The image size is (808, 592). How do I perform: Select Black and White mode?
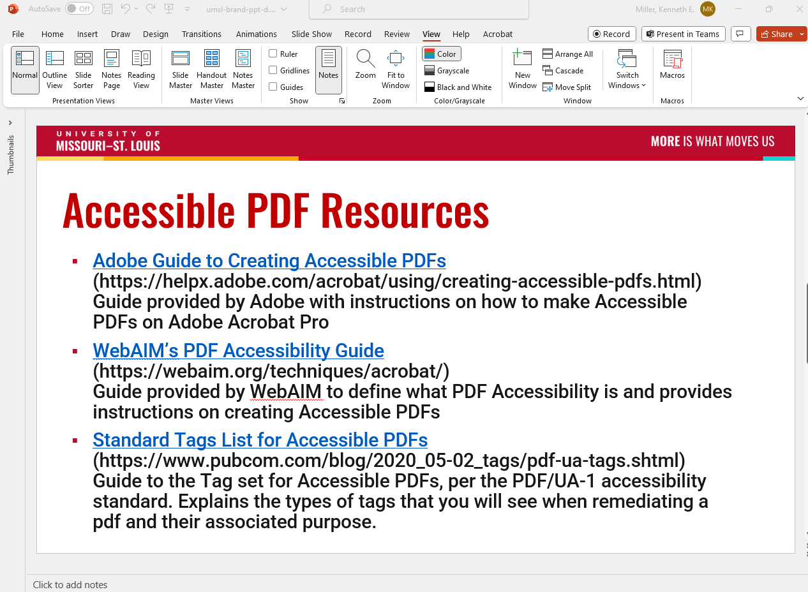pos(458,87)
